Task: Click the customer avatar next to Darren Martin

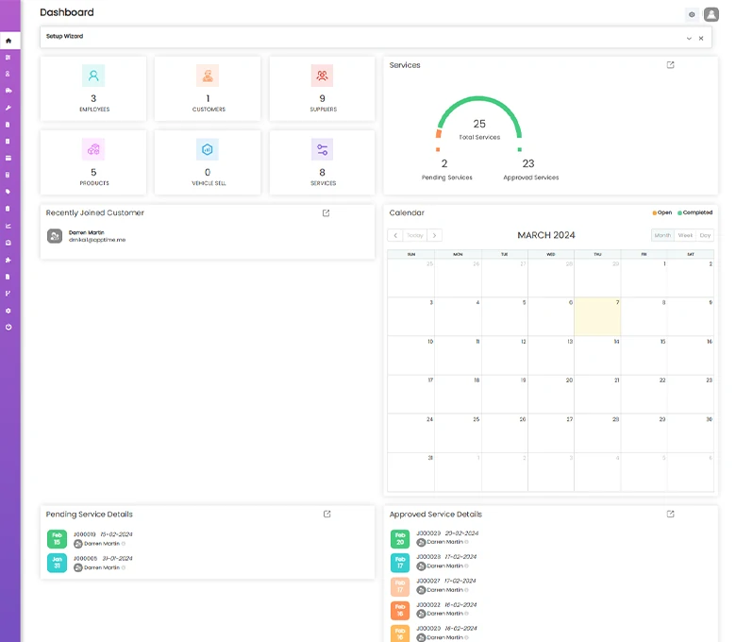Action: [55, 236]
